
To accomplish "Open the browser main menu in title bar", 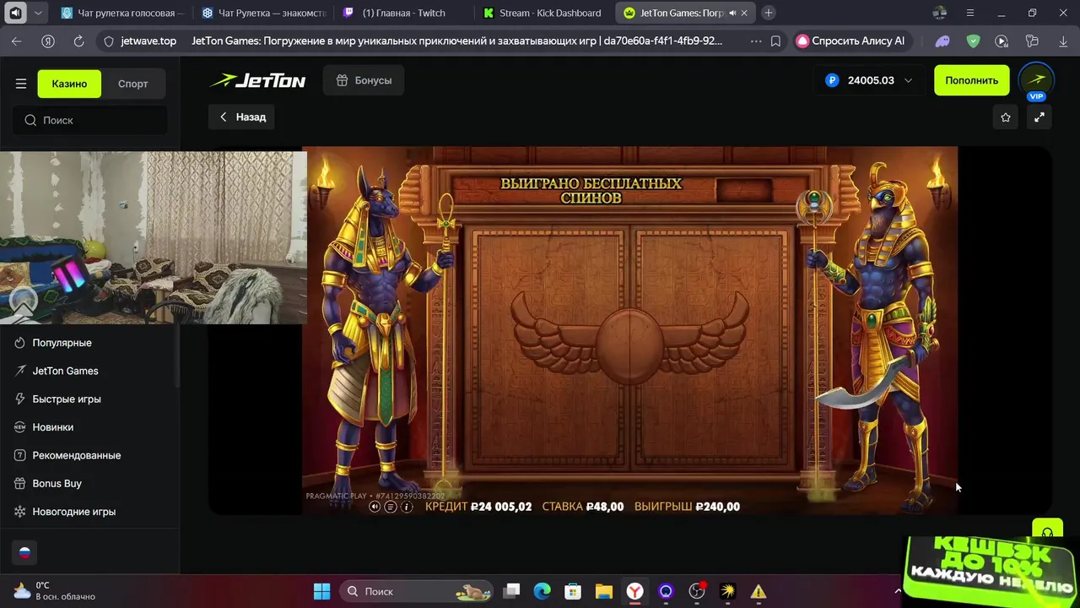I will 970,13.
